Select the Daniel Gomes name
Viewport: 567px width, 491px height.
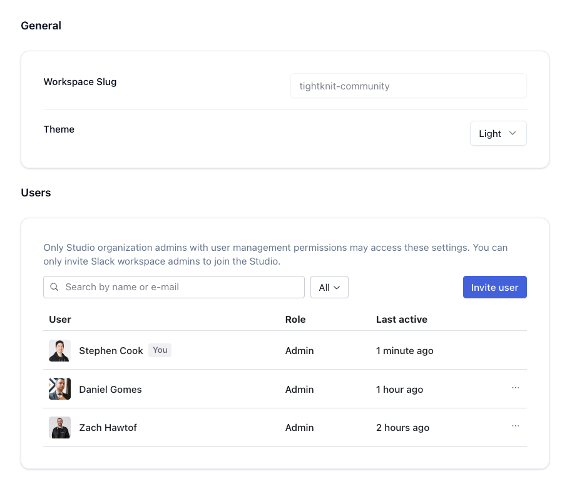[x=110, y=390]
